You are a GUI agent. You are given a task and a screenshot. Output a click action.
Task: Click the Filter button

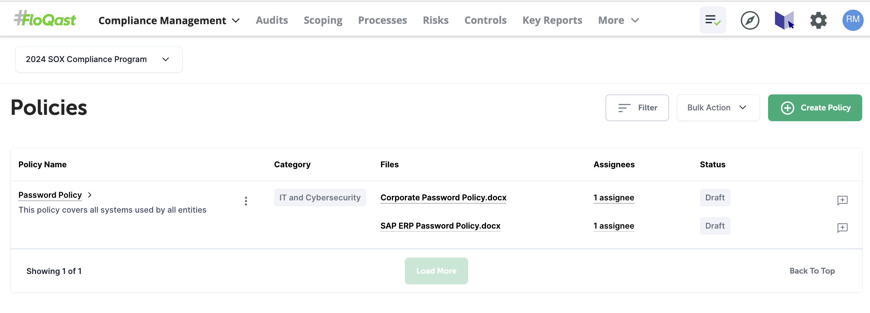pyautogui.click(x=637, y=108)
